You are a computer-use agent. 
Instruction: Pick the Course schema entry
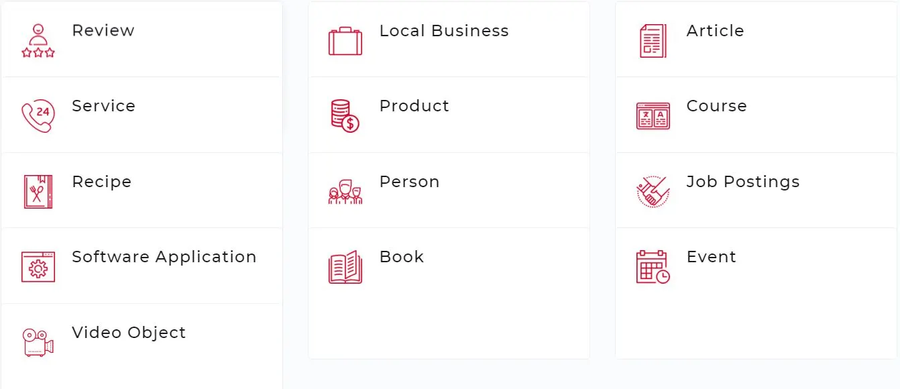(x=716, y=105)
